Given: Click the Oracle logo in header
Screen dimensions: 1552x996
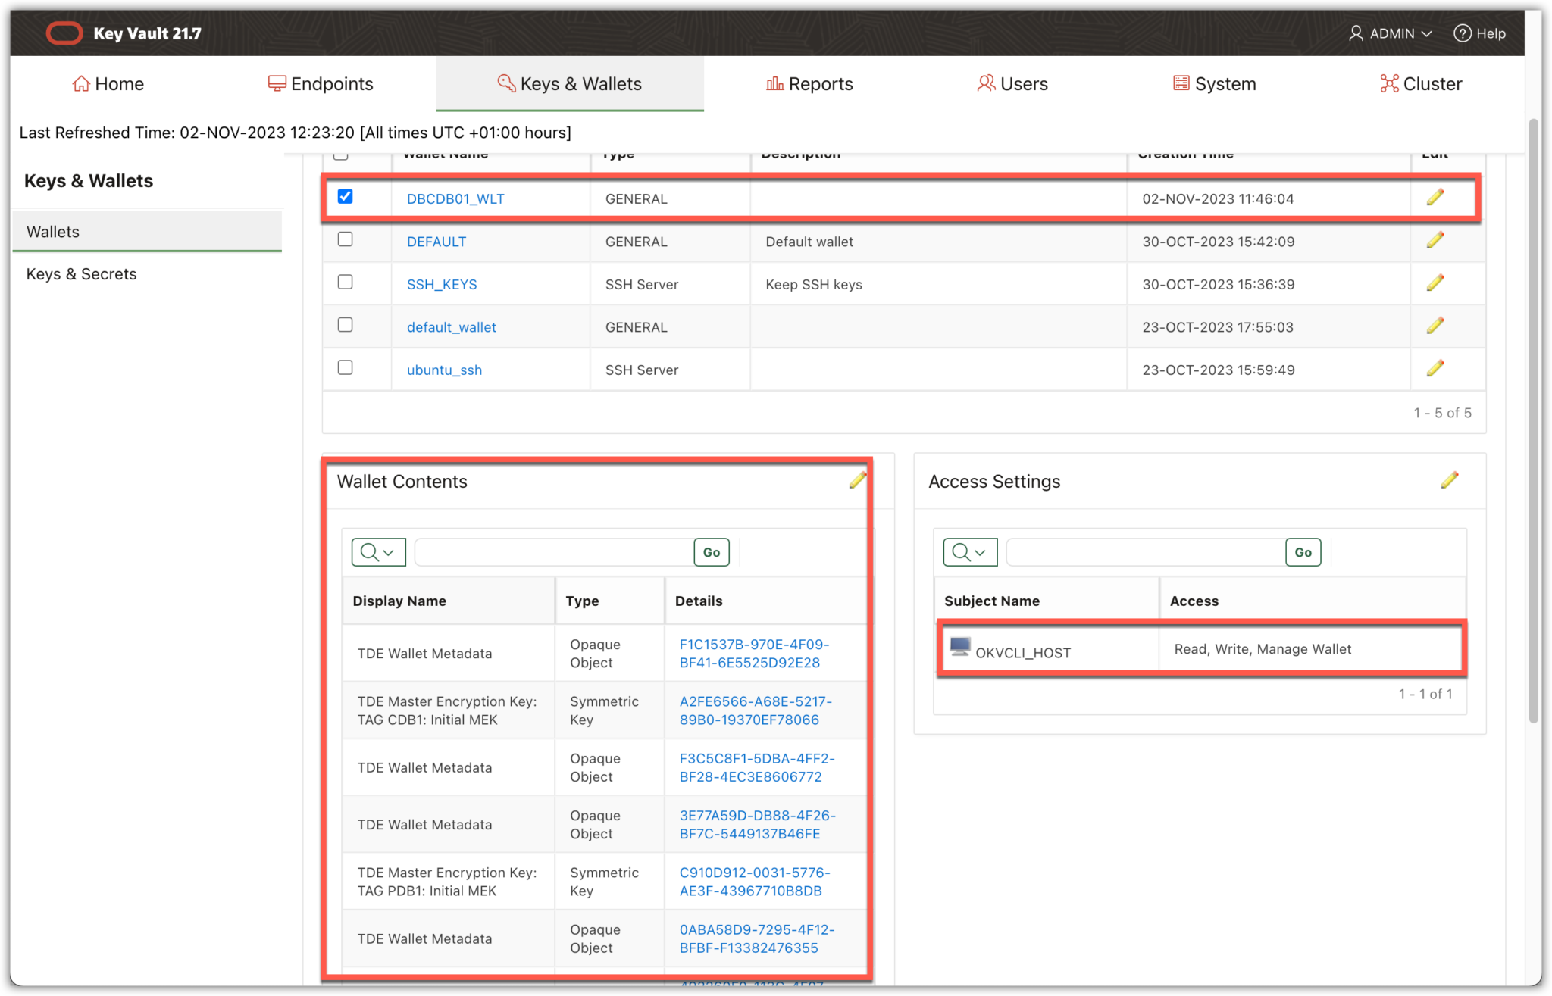Looking at the screenshot, I should coord(64,33).
